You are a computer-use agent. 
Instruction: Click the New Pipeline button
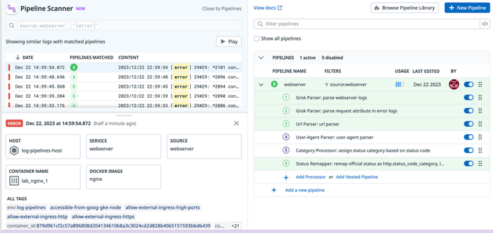467,8
